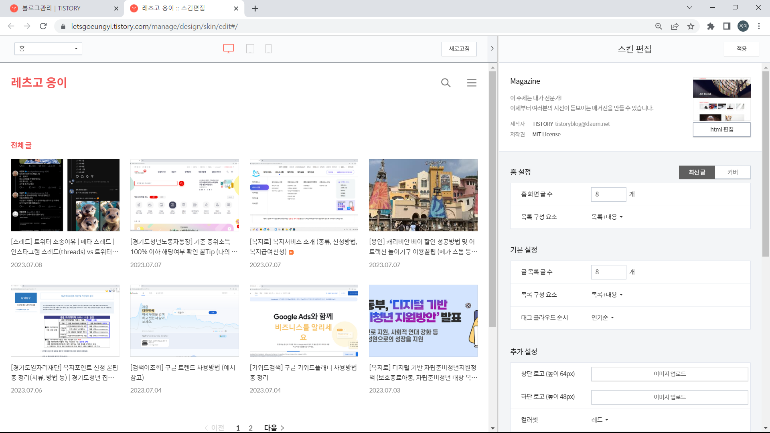This screenshot has width=770, height=433.
Task: Switch home setting to 커버
Action: (x=733, y=172)
